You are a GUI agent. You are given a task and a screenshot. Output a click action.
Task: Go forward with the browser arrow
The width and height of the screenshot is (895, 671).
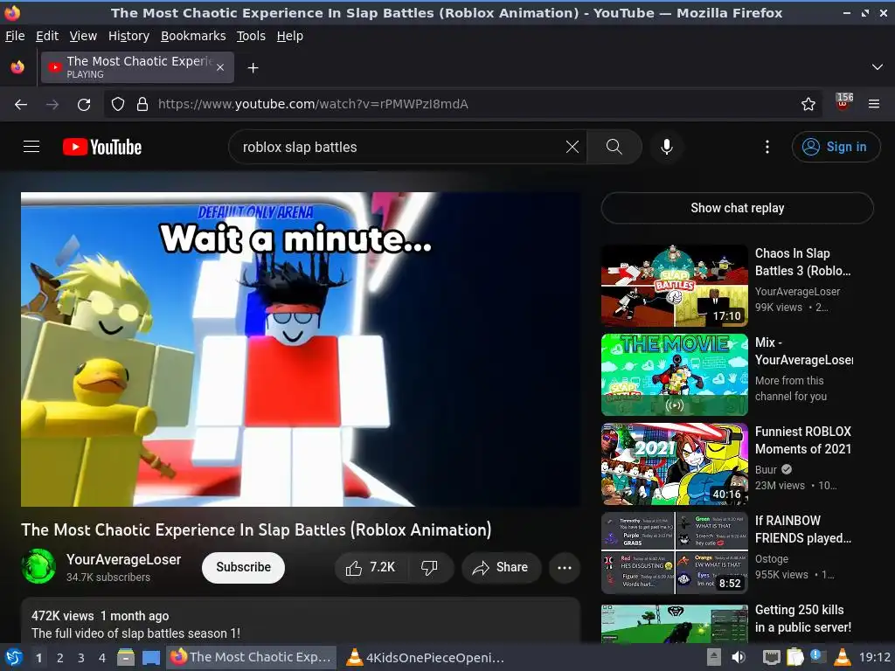52,104
